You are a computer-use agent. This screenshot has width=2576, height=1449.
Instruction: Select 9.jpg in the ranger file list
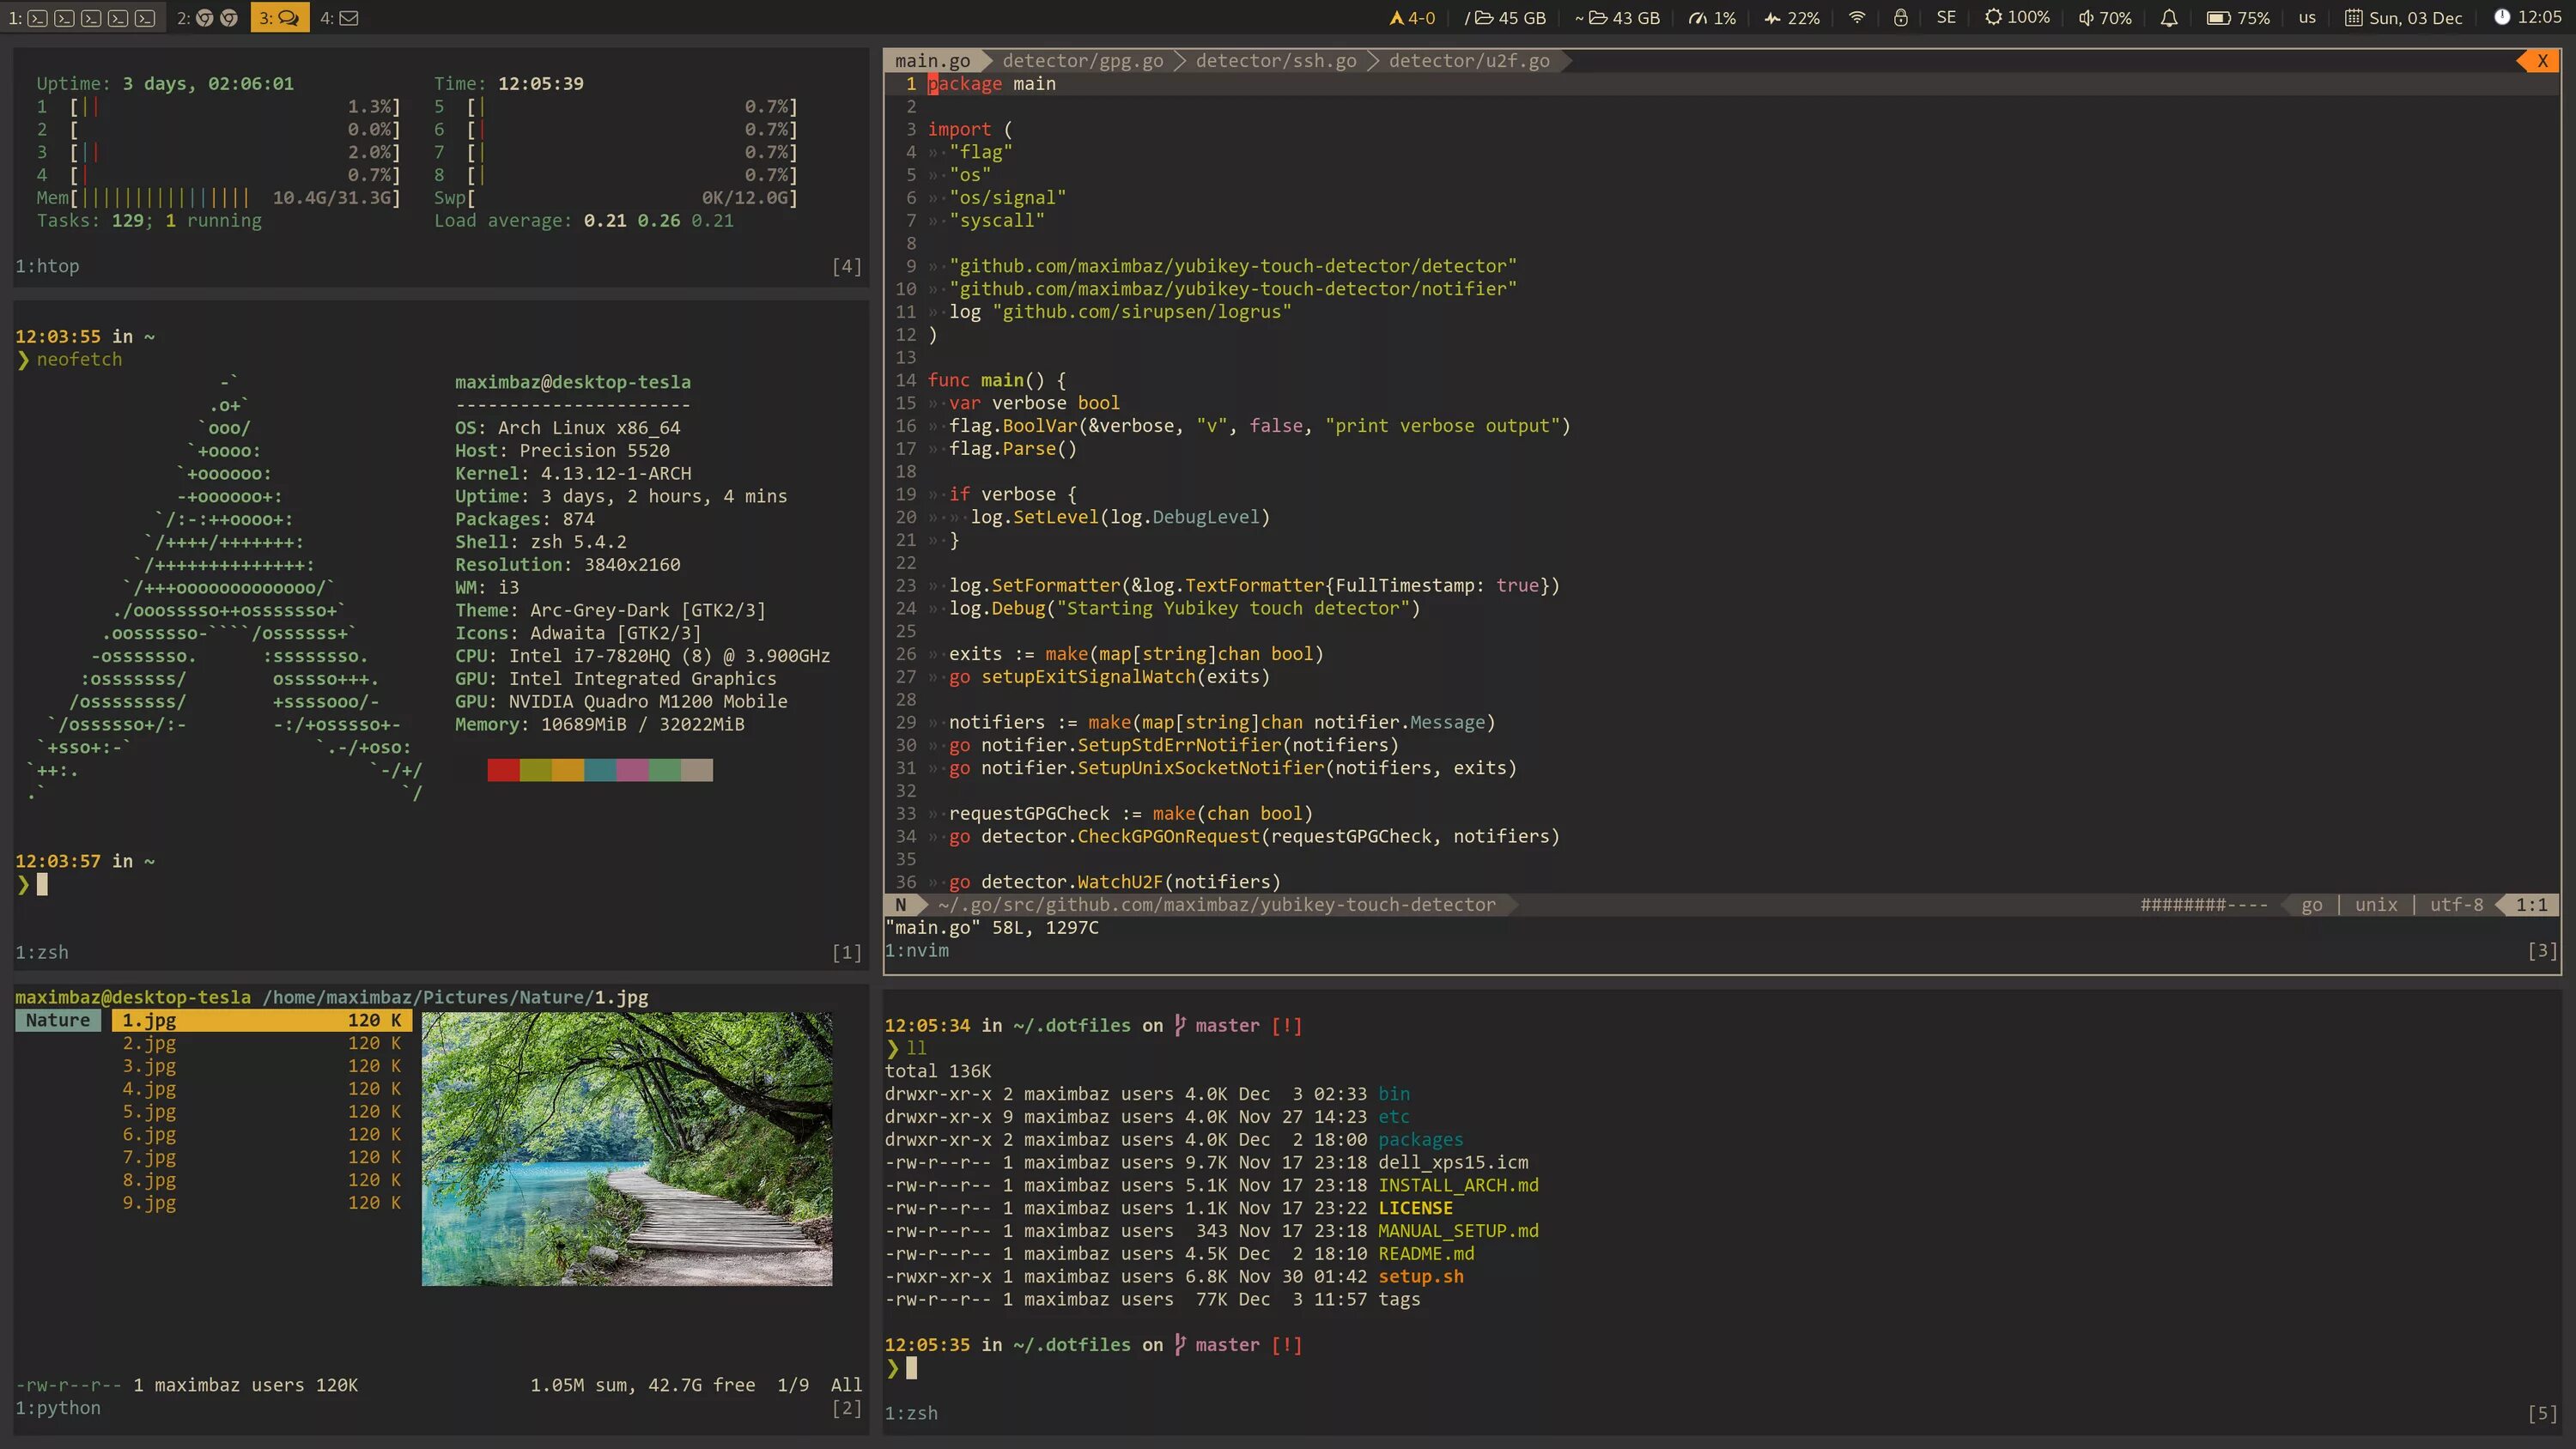pyautogui.click(x=262, y=1202)
